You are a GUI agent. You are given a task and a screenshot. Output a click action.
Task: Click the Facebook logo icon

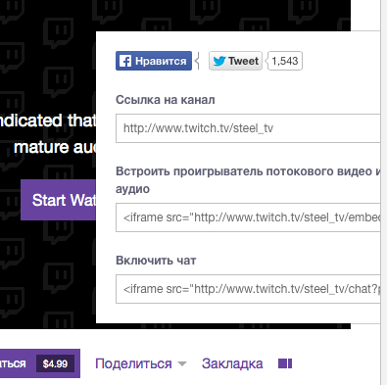[x=125, y=61]
